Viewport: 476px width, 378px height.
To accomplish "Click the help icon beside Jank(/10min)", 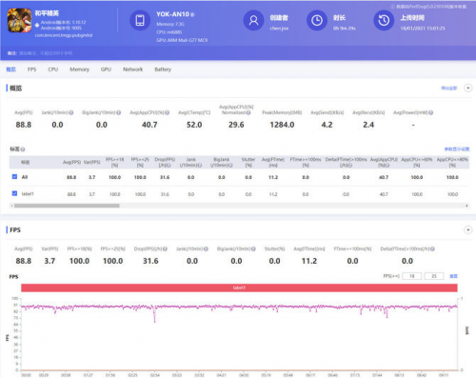I will (x=71, y=112).
